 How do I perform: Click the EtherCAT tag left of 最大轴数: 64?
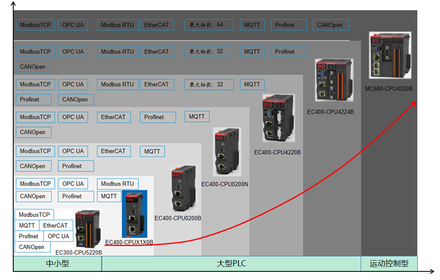157,25
